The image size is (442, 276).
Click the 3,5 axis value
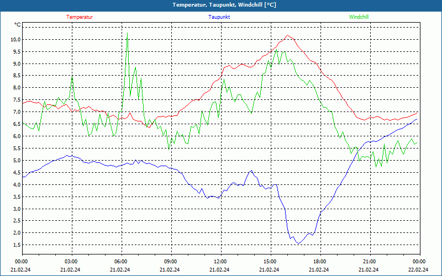[x=17, y=197]
